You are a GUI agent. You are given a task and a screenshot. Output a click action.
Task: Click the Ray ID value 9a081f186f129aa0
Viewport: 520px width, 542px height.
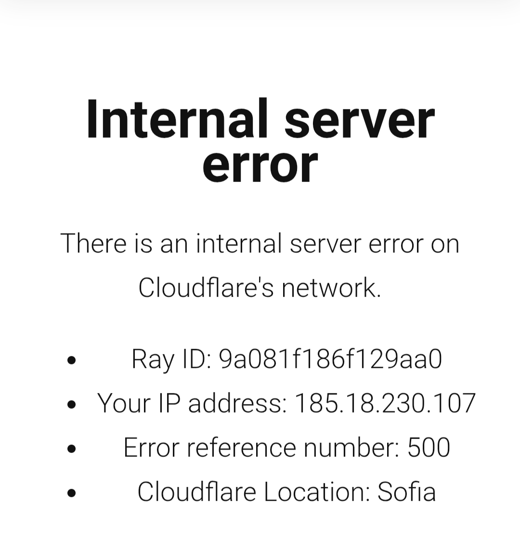[x=330, y=359]
